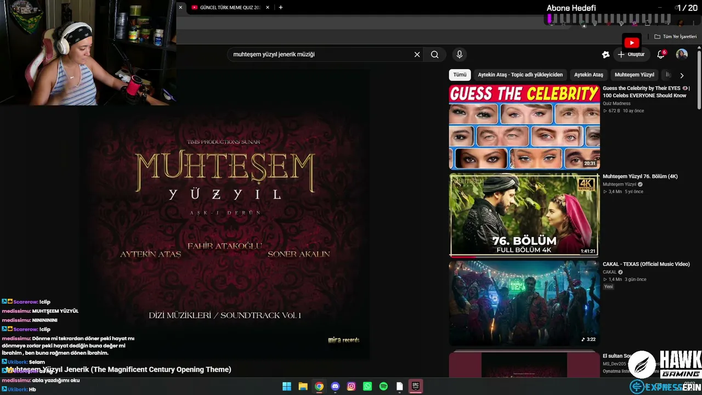The height and width of the screenshot is (395, 702).
Task: Click the Muhteşem Yüzyıl Jenerik video title
Action: pos(117,369)
